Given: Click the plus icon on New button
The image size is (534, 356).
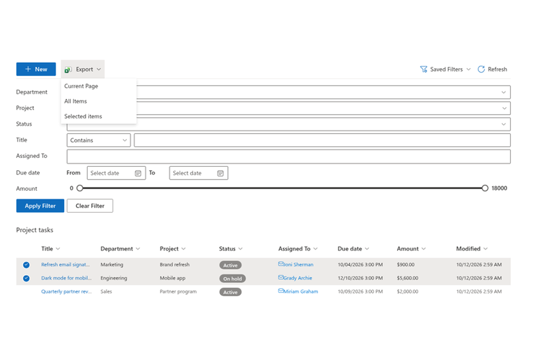Looking at the screenshot, I should click(28, 69).
